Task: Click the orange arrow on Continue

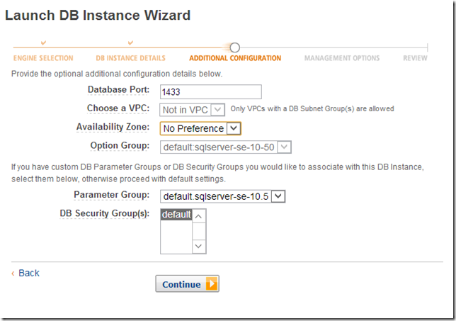Action: click(x=212, y=284)
